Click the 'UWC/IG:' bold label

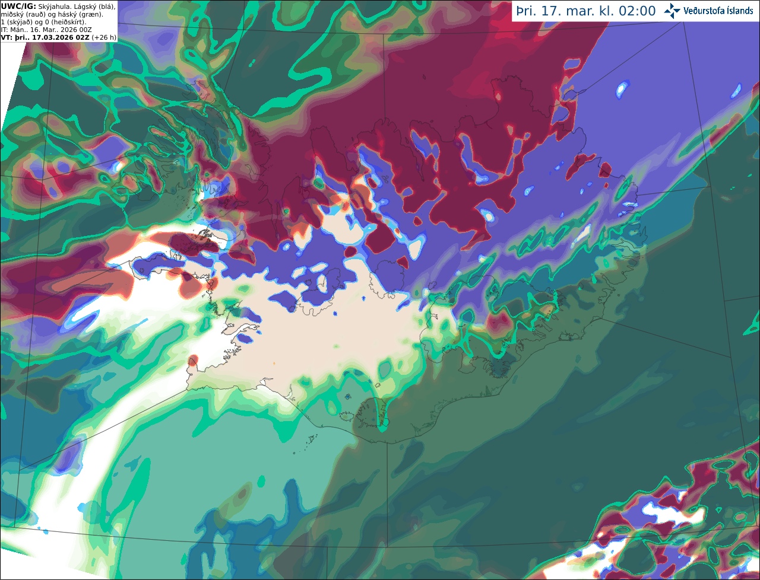pyautogui.click(x=18, y=6)
